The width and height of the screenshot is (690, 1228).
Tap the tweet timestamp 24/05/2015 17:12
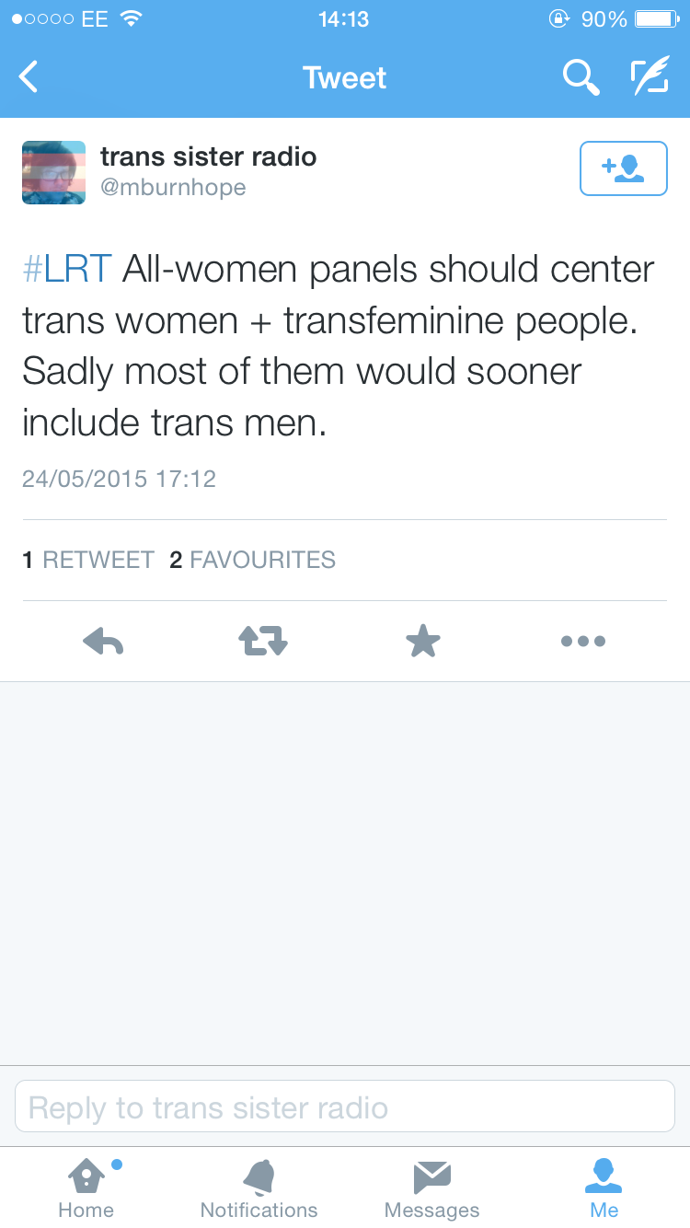click(x=119, y=479)
